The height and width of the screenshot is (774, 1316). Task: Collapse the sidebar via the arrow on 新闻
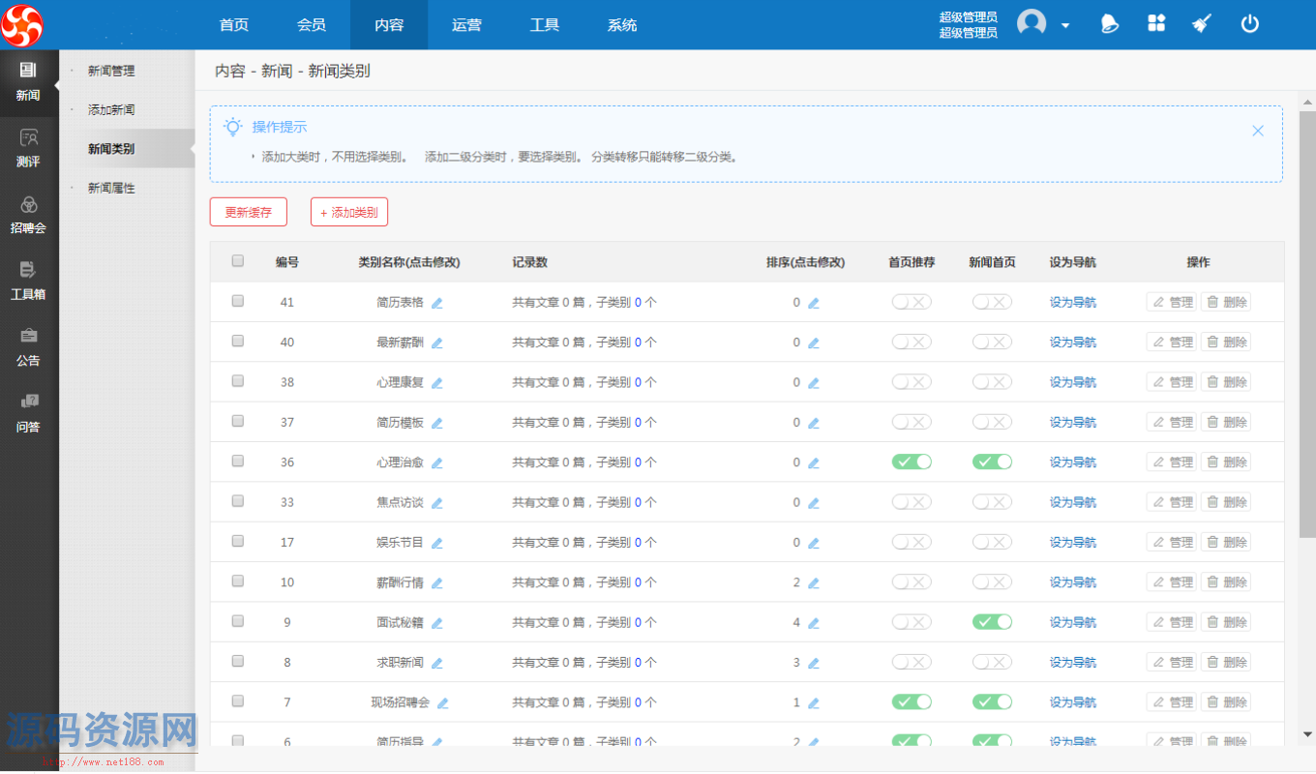(x=57, y=84)
